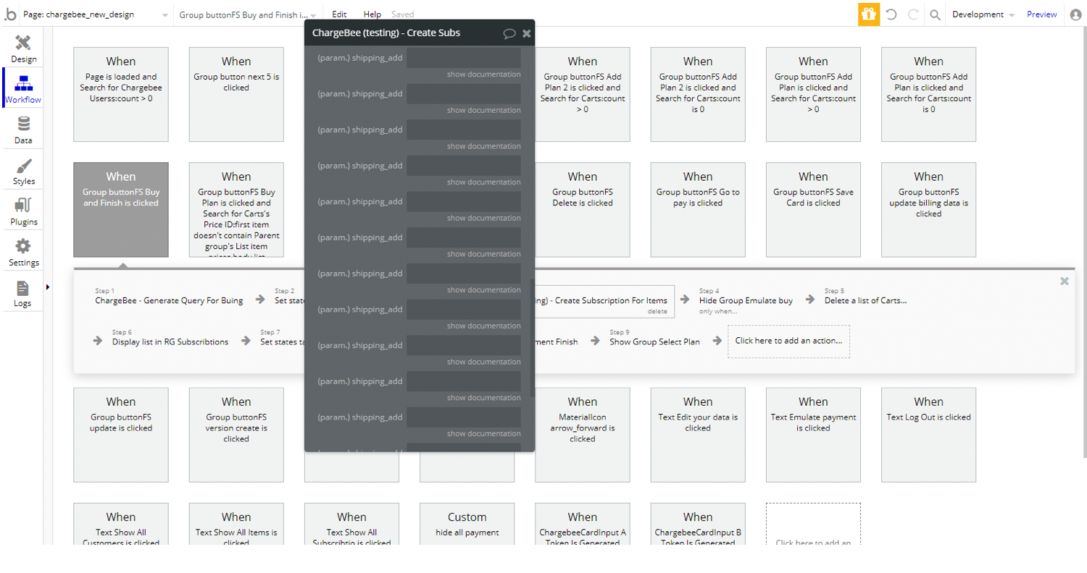Close the workflow steps panel
Viewport: 1087px width, 573px height.
tap(1065, 281)
